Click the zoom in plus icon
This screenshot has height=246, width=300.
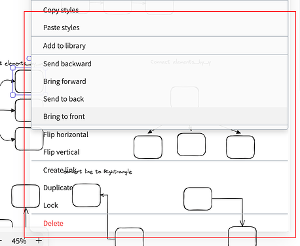click(x=39, y=241)
